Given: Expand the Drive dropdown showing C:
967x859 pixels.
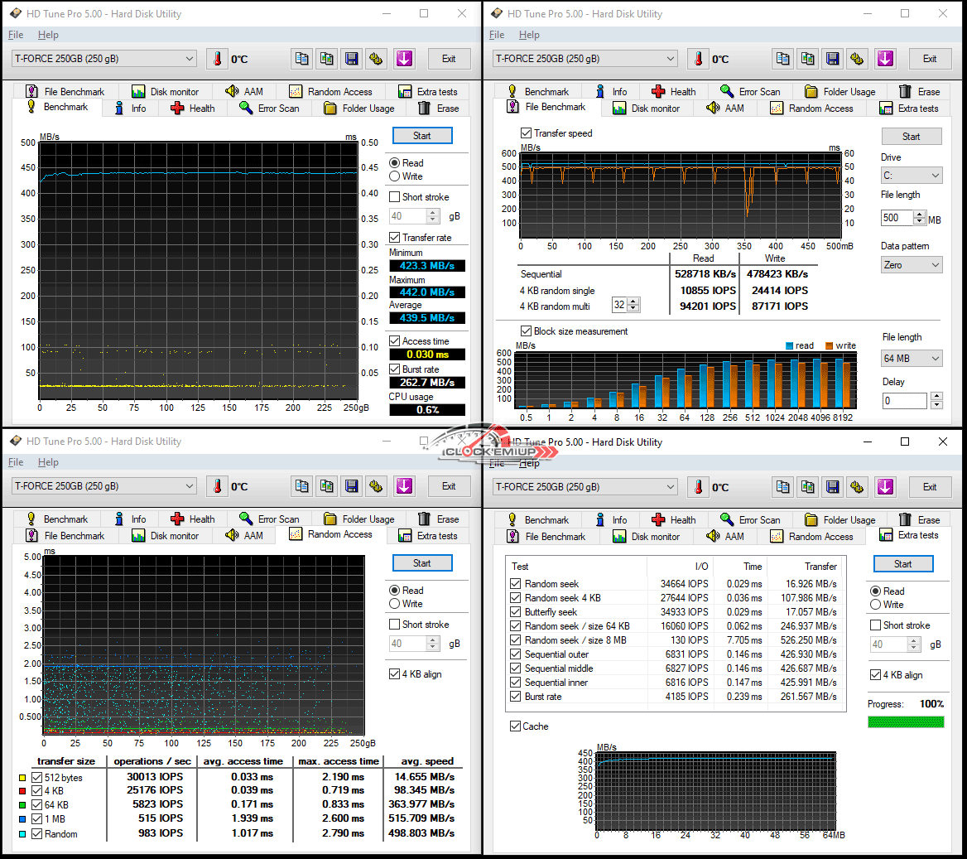Looking at the screenshot, I should [912, 176].
